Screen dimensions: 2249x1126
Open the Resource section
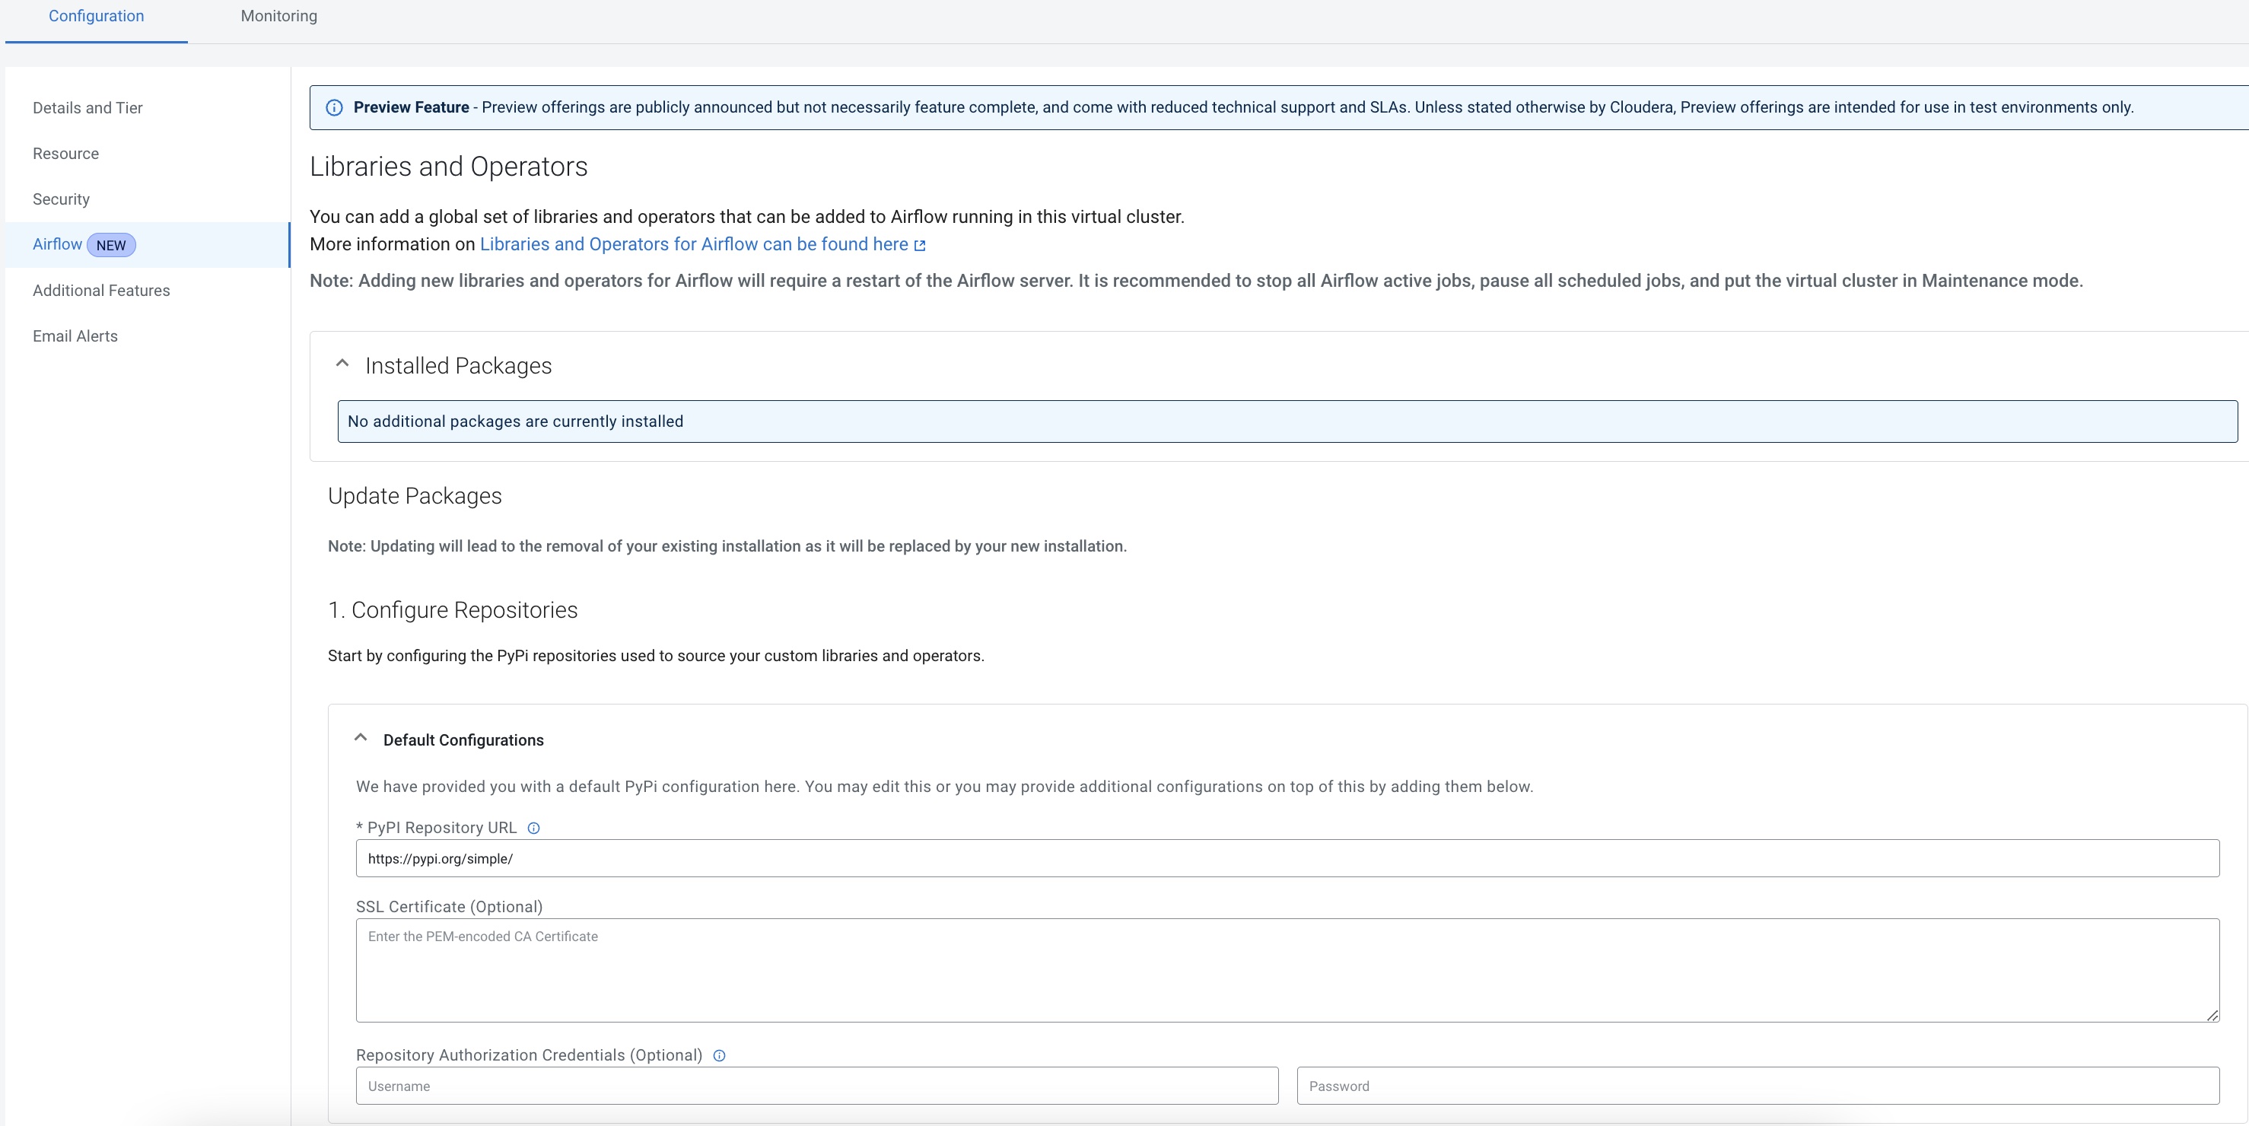click(65, 154)
